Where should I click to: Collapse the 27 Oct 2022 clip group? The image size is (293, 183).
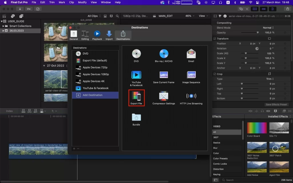click(44, 66)
